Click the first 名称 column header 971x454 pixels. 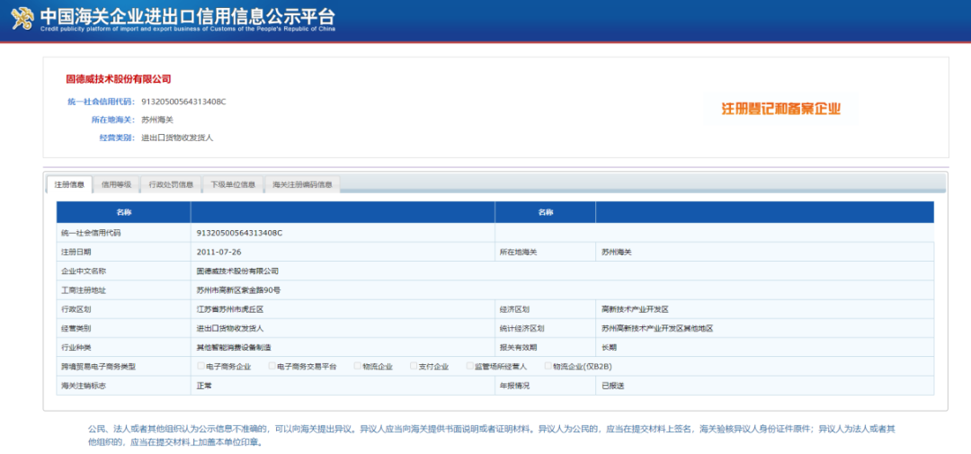point(124,212)
